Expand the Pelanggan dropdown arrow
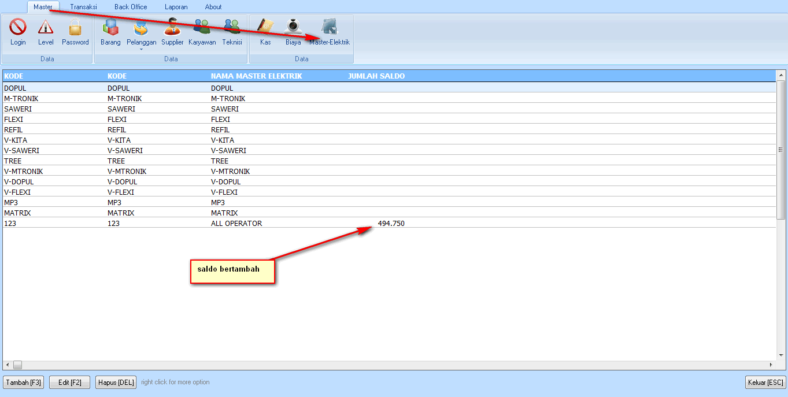The width and height of the screenshot is (788, 397). (x=141, y=49)
